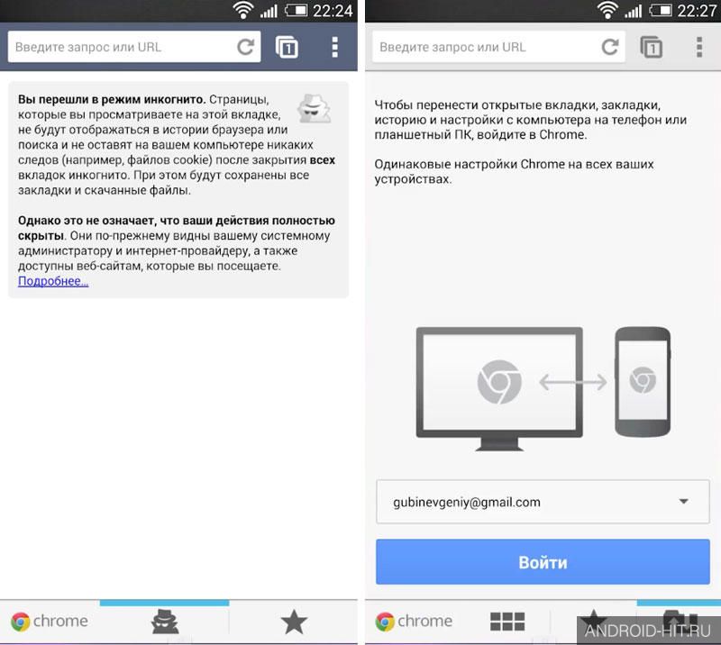Open overflow menu in sign-in window
The height and width of the screenshot is (645, 721).
click(699, 47)
